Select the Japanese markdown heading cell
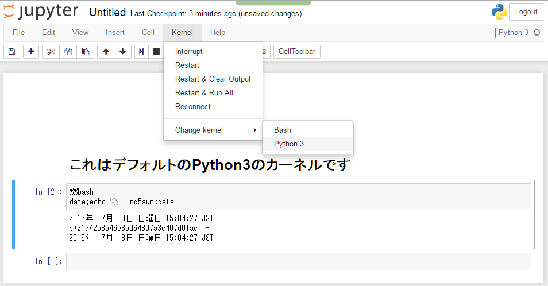This screenshot has height=286, width=548. (210, 164)
